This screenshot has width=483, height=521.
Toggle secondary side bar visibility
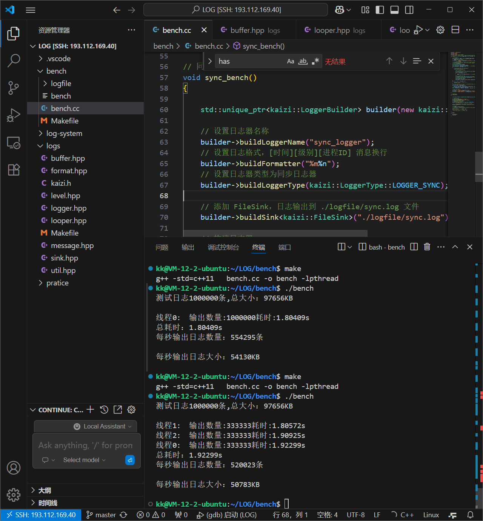[409, 10]
